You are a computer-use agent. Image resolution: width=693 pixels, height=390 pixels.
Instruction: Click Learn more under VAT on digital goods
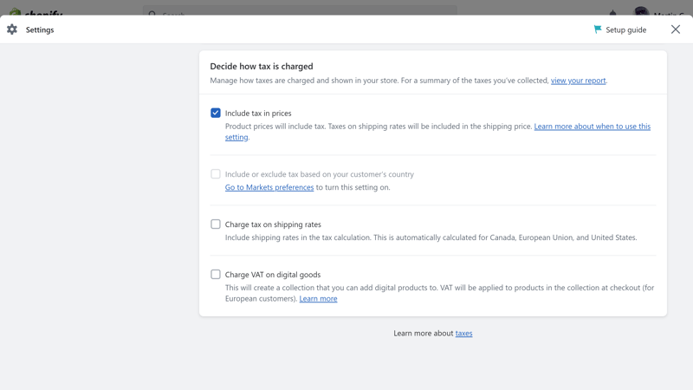pos(318,298)
